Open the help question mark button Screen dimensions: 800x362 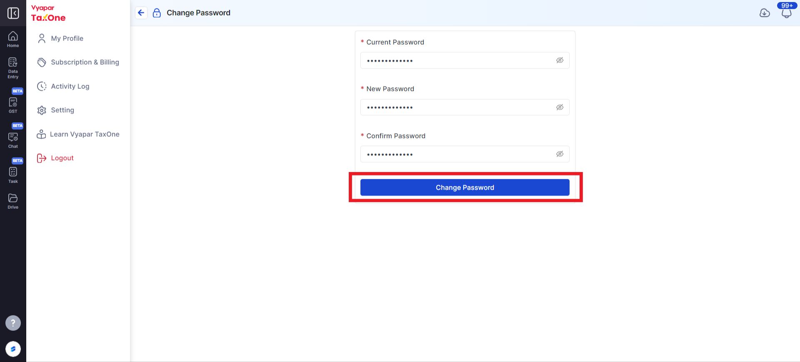(13, 323)
